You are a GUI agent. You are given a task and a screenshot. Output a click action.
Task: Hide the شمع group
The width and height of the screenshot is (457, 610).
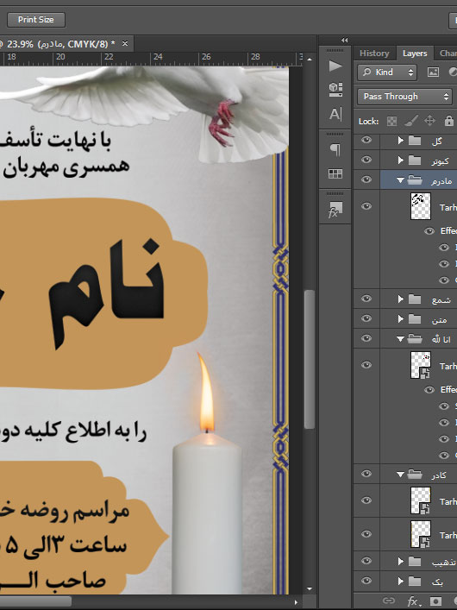pos(366,299)
